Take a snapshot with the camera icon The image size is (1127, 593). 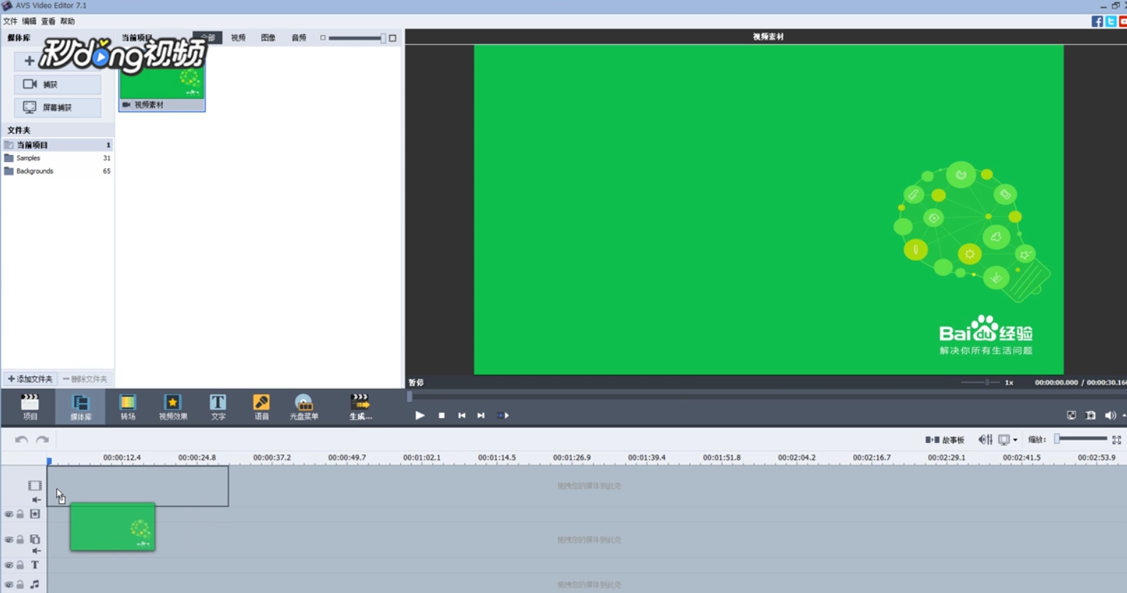1090,415
